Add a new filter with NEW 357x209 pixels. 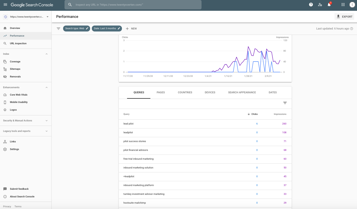coord(131,28)
